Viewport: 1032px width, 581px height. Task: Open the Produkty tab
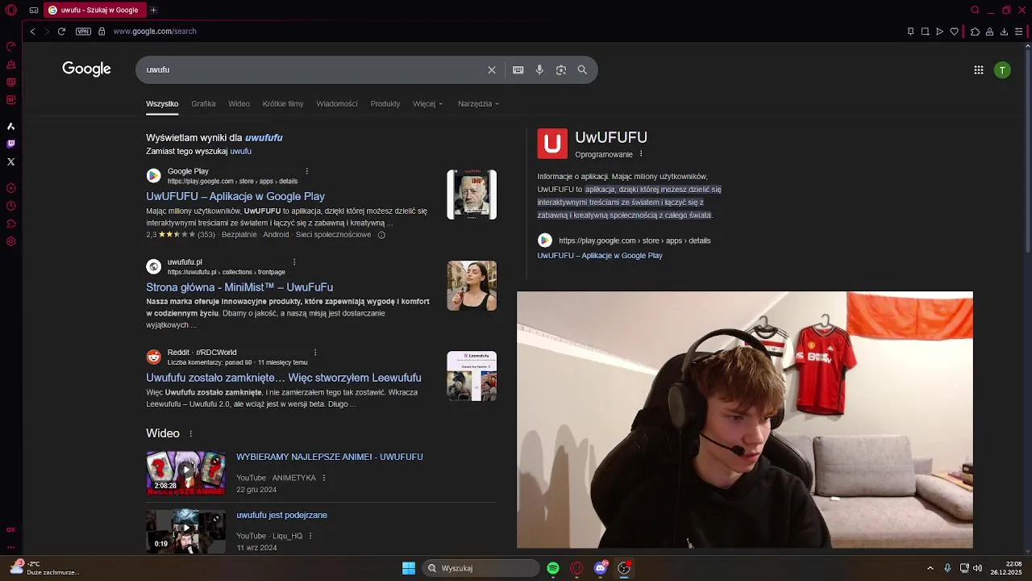click(x=385, y=104)
